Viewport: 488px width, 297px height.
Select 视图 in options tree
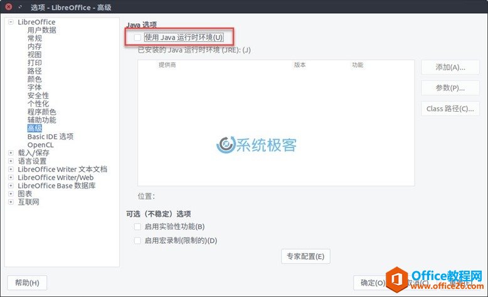pyautogui.click(x=34, y=55)
